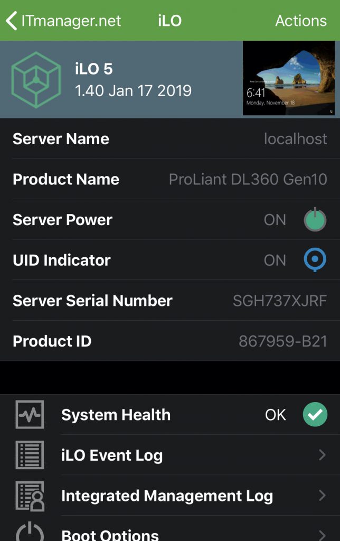The image size is (340, 541).
Task: Select the Server Name row
Action: point(170,139)
